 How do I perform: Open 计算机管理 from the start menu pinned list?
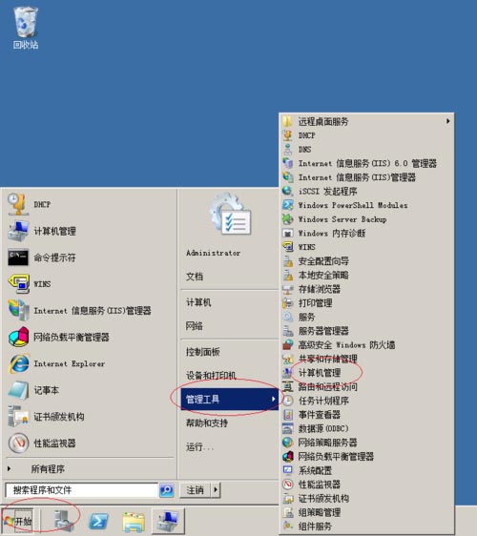[54, 231]
